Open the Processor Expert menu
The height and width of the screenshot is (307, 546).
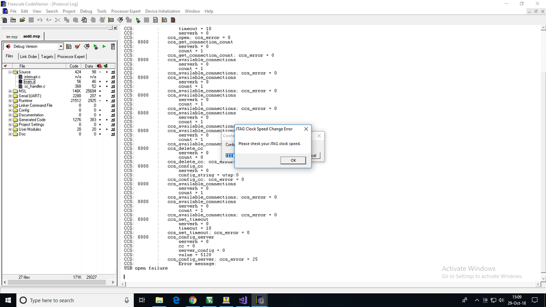126,11
